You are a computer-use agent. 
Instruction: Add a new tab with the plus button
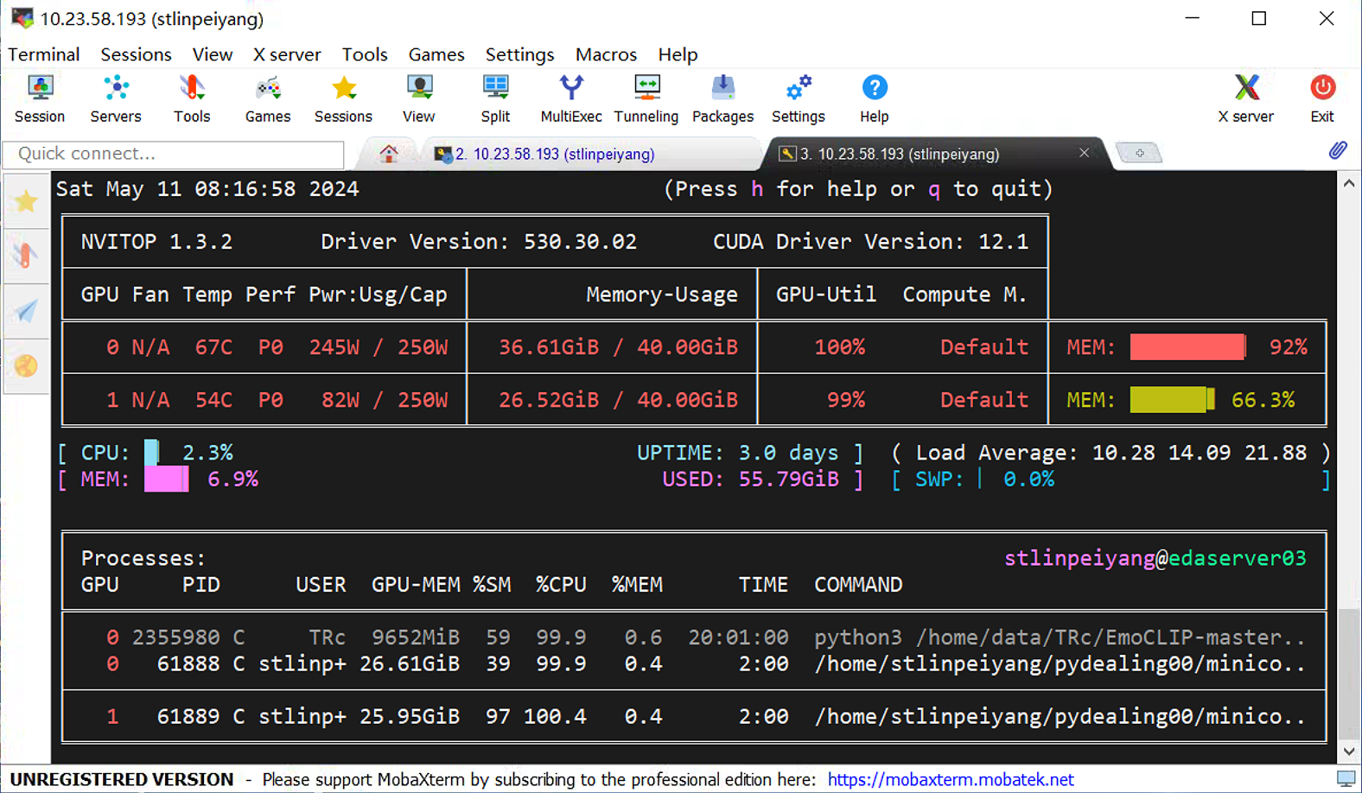click(1140, 153)
